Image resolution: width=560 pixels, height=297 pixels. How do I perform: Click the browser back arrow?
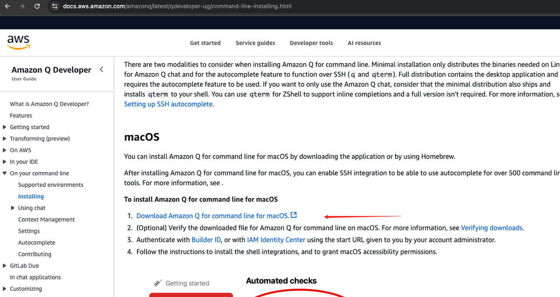point(7,6)
